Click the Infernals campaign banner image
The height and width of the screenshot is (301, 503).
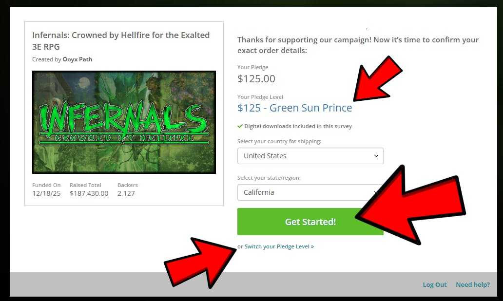point(124,122)
